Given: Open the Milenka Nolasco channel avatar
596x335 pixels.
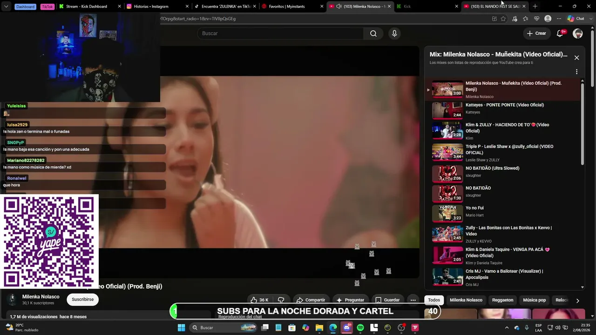Looking at the screenshot, I should tap(13, 300).
